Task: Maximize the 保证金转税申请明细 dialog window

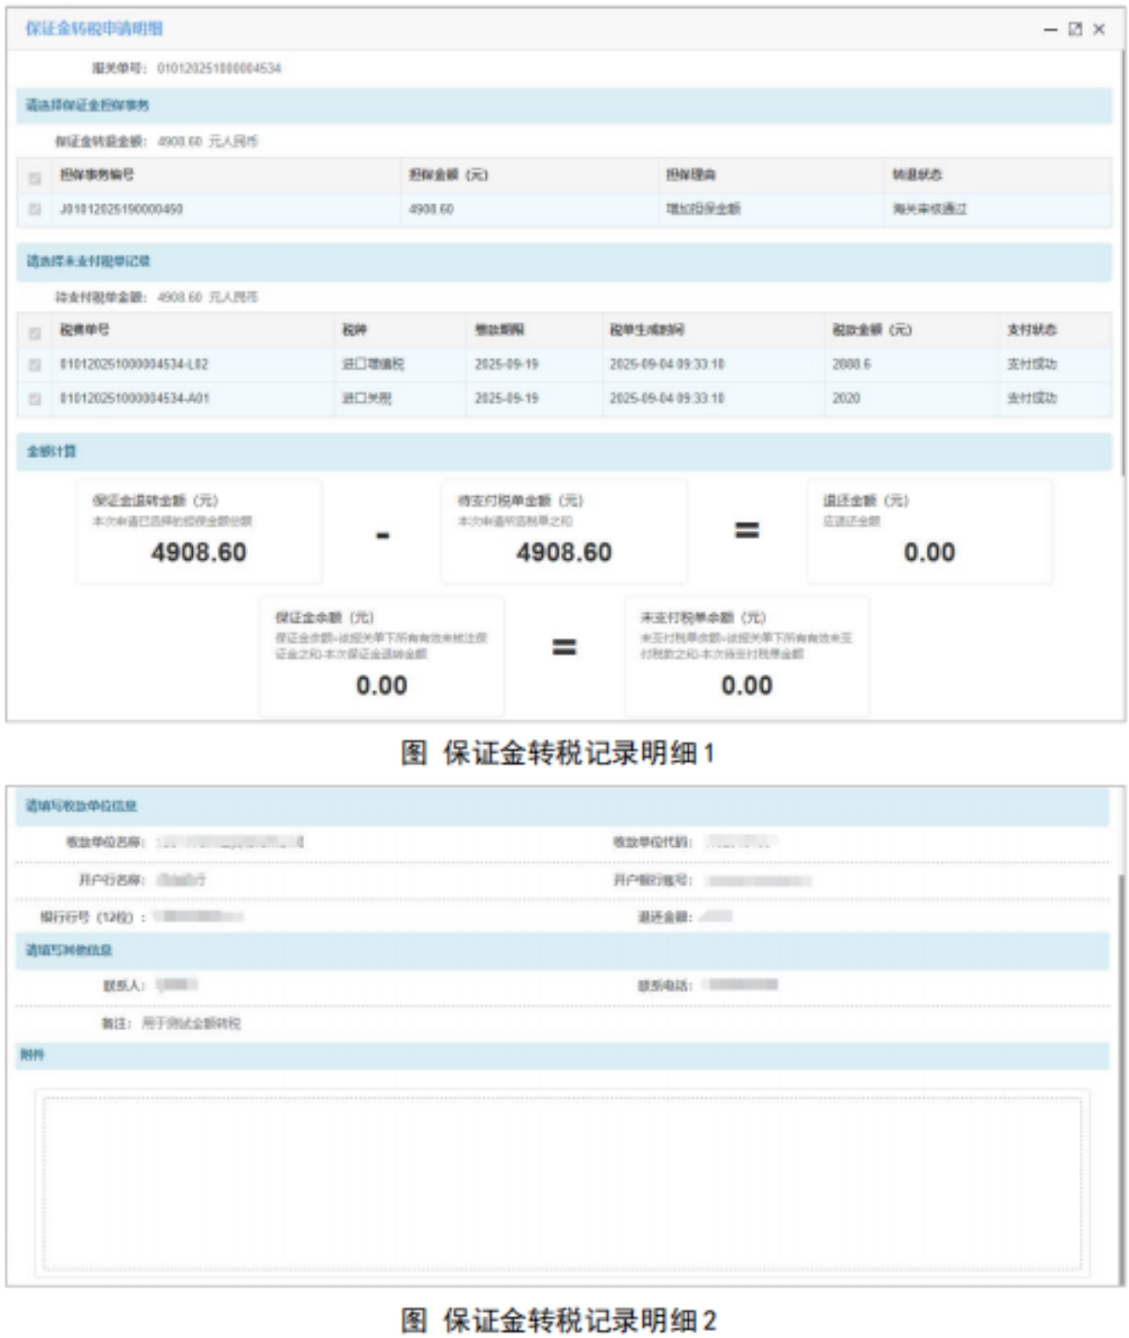Action: [x=1075, y=29]
